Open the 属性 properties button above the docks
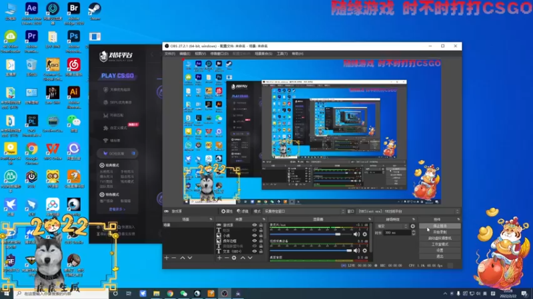The width and height of the screenshot is (533, 299). (227, 211)
